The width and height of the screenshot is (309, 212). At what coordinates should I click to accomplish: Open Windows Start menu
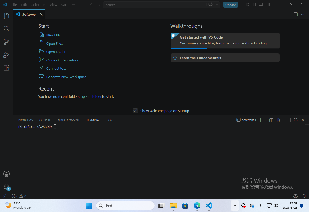pyautogui.click(x=89, y=206)
